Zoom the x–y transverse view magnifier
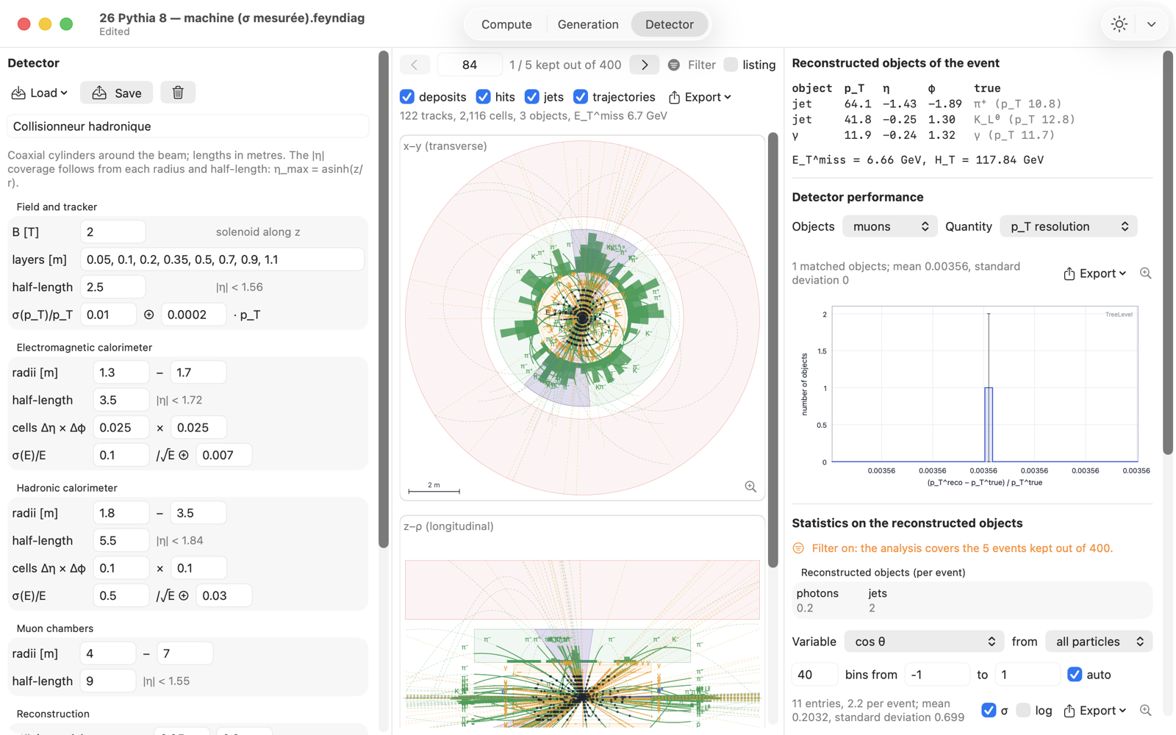Image resolution: width=1176 pixels, height=735 pixels. (750, 487)
